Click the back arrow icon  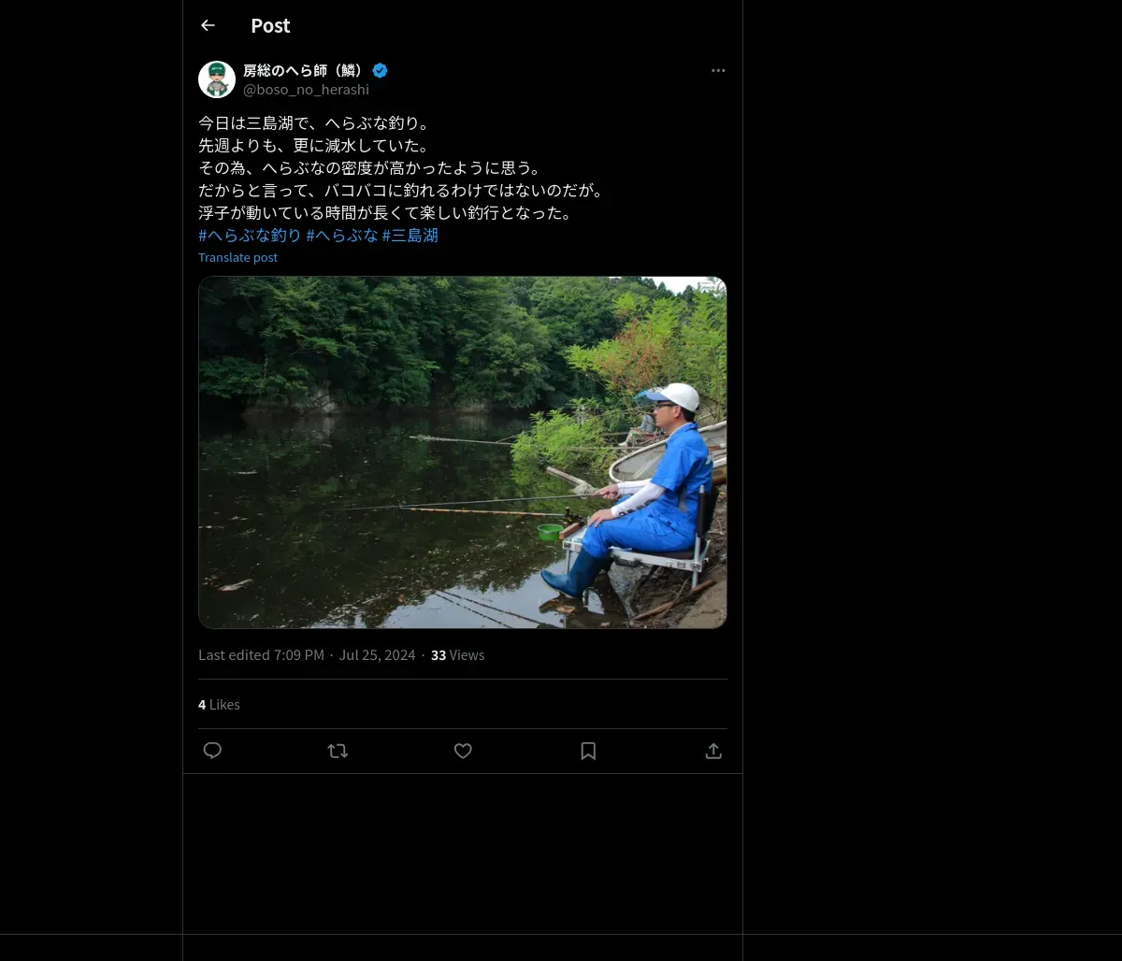click(x=208, y=26)
